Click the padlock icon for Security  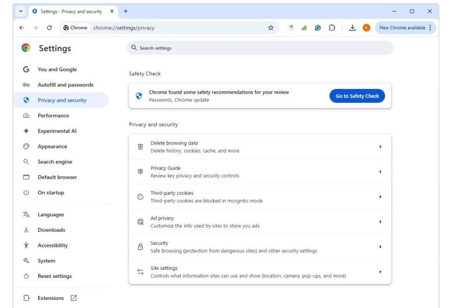141,247
